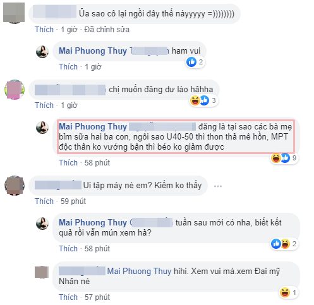The height and width of the screenshot is (305, 314).
Task: Open Mai Phuong Thuy's name in the highlighted reply
Action: click(93, 127)
